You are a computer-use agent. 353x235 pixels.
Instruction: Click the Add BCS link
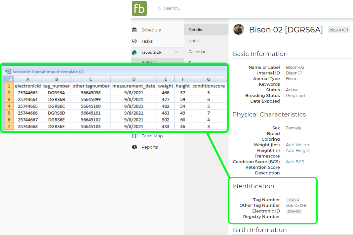pyautogui.click(x=295, y=162)
